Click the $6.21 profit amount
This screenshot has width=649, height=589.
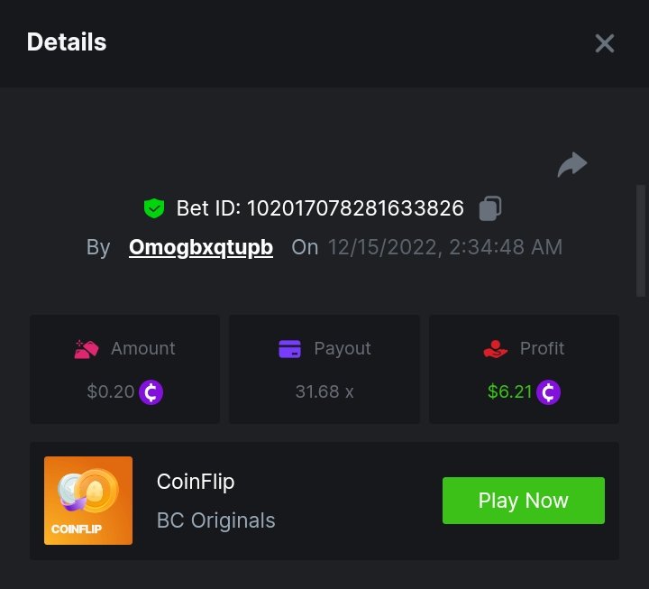[x=509, y=392]
